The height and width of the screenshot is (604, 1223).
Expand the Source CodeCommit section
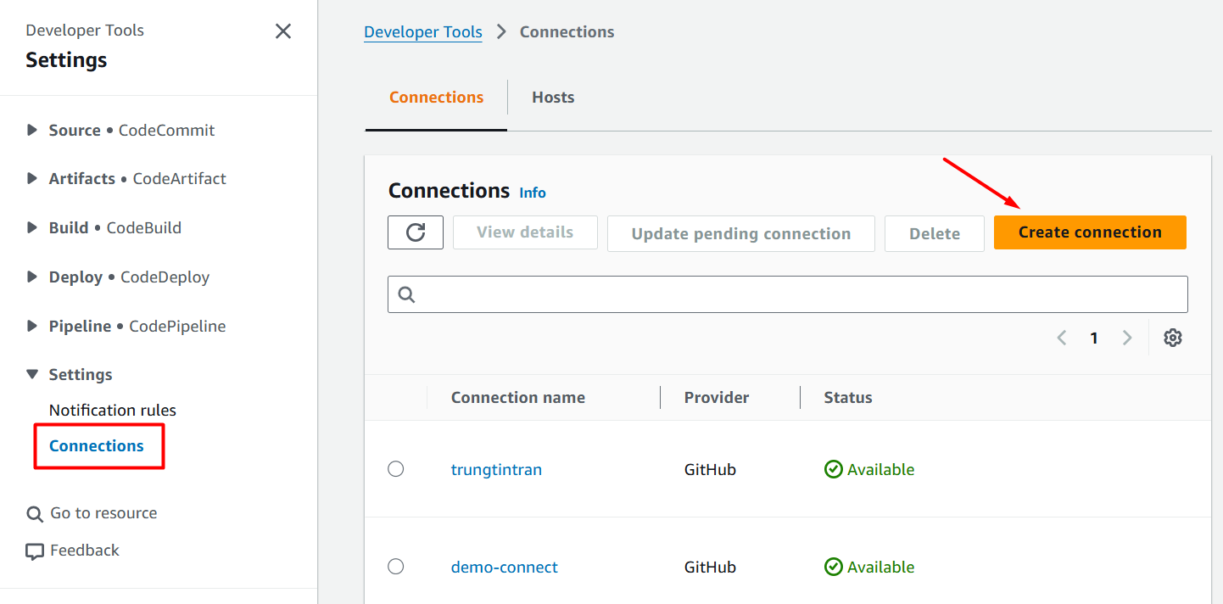click(32, 131)
